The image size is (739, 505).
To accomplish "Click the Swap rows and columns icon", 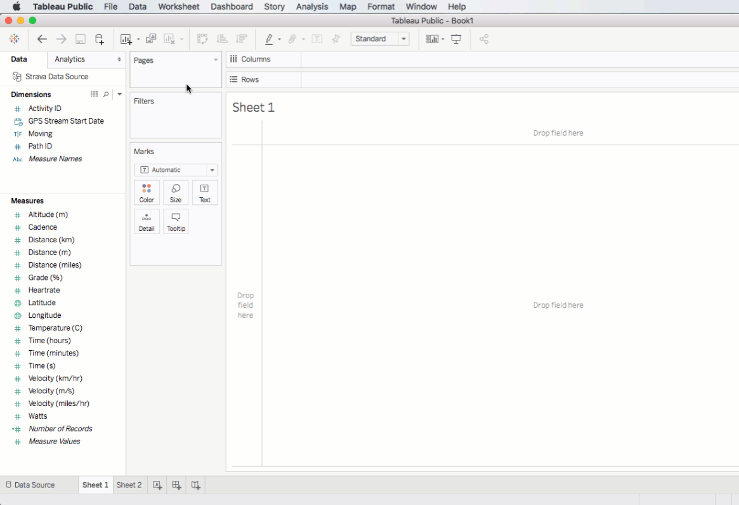I will click(x=202, y=39).
